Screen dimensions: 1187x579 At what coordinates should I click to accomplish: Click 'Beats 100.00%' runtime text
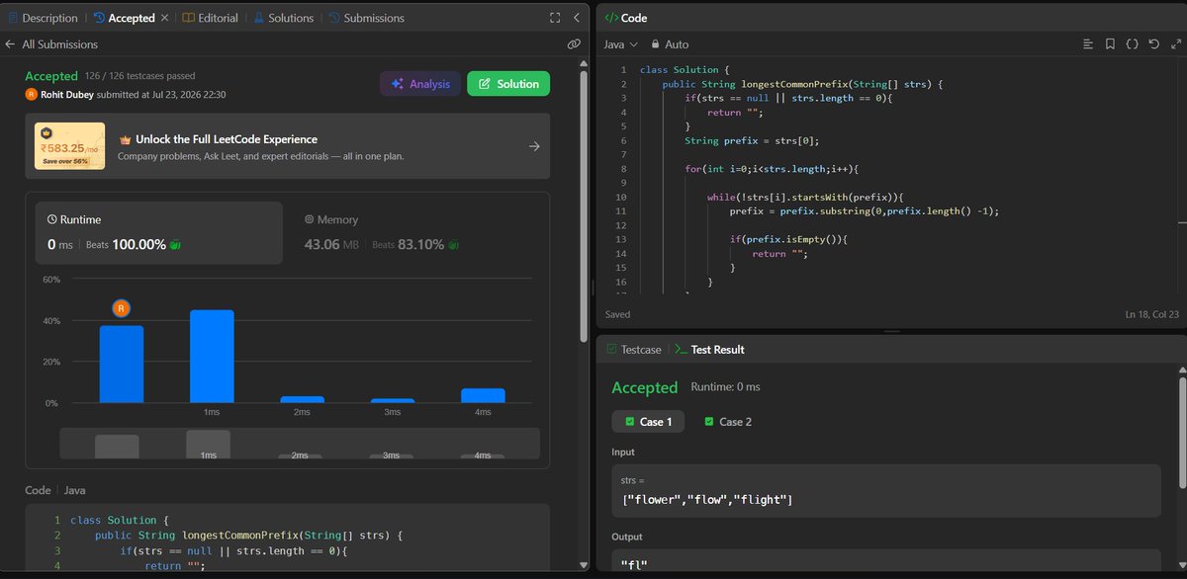[126, 244]
